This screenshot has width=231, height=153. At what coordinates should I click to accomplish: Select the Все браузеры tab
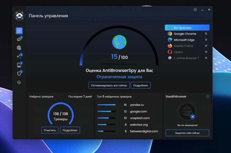click(187, 28)
